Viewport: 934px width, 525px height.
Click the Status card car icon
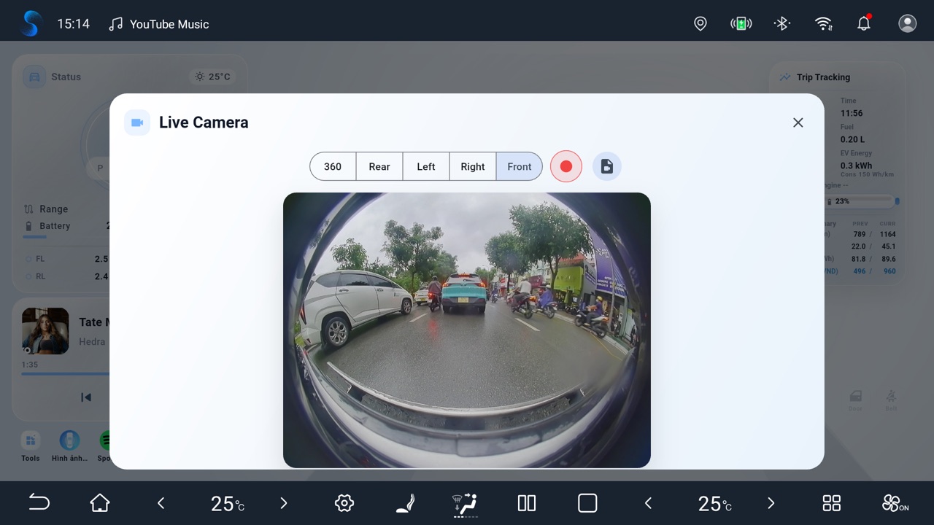click(34, 77)
